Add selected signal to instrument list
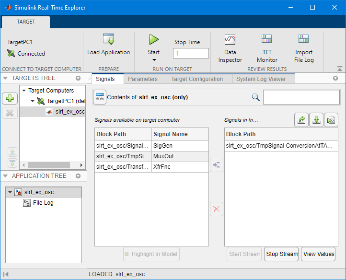Viewport: 346px width, 280px height. [x=216, y=165]
